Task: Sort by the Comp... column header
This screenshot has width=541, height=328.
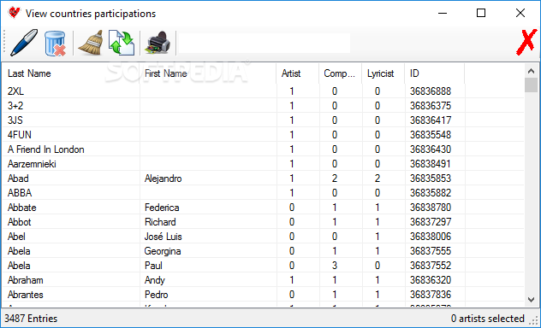Action: pos(341,73)
